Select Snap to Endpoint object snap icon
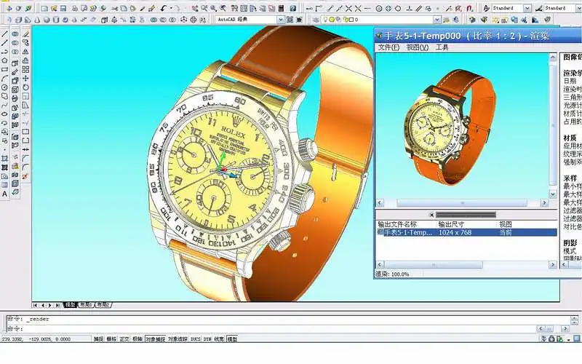The image size is (582, 364). tap(330, 8)
